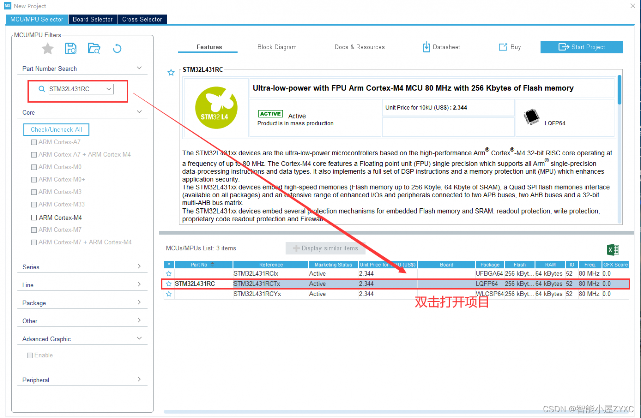Image resolution: width=641 pixels, height=418 pixels.
Task: Toggle ARM Cortex-M0+ checkbox
Action: click(x=34, y=180)
